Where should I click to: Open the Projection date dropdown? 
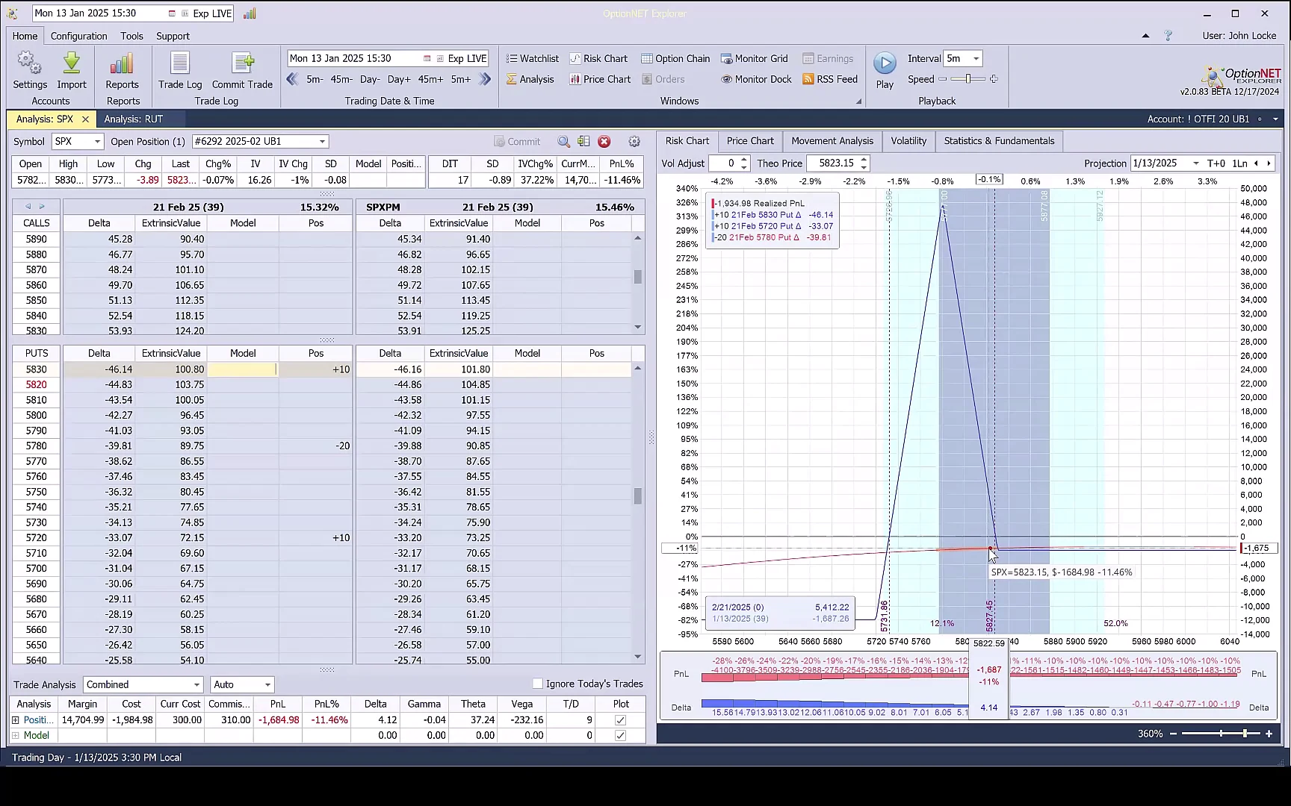(1196, 163)
